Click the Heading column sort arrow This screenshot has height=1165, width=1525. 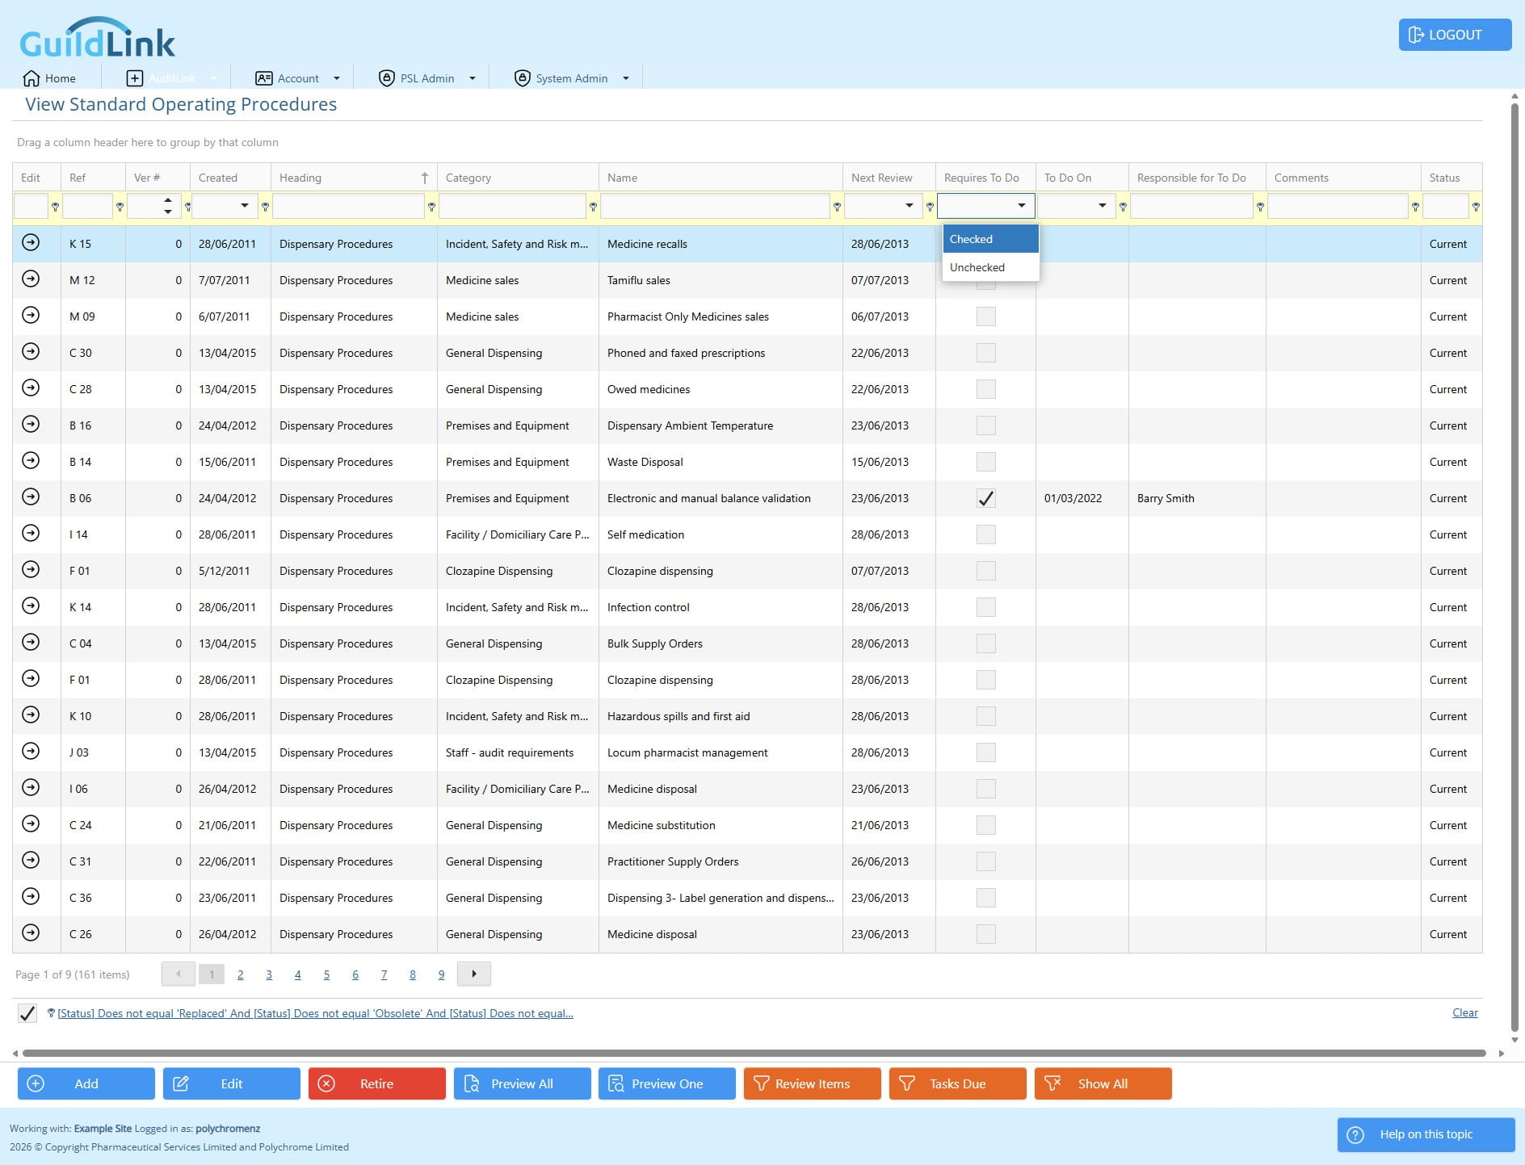point(425,178)
